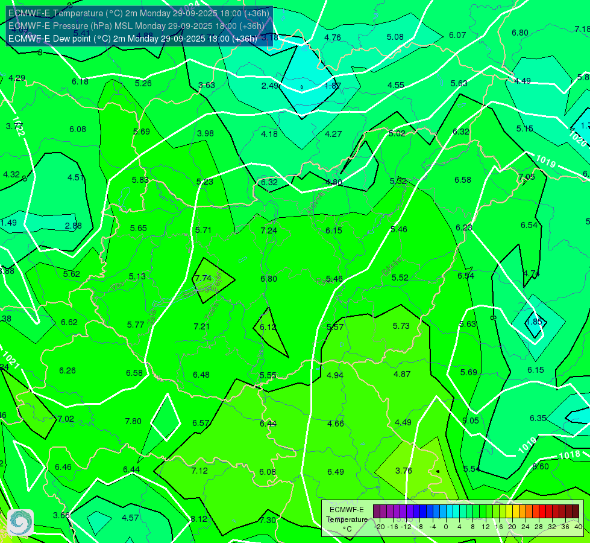Viewport: 590px width, 543px height.
Task: Click the swirl logo icon at bottom-left
Action: (x=20, y=522)
